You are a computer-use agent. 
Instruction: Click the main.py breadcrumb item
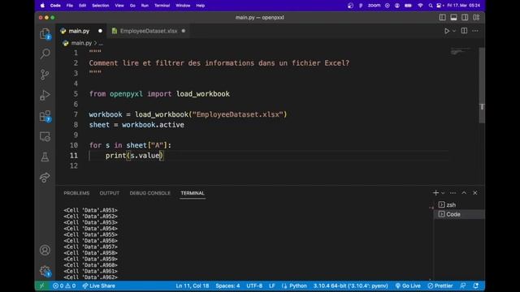coord(81,43)
